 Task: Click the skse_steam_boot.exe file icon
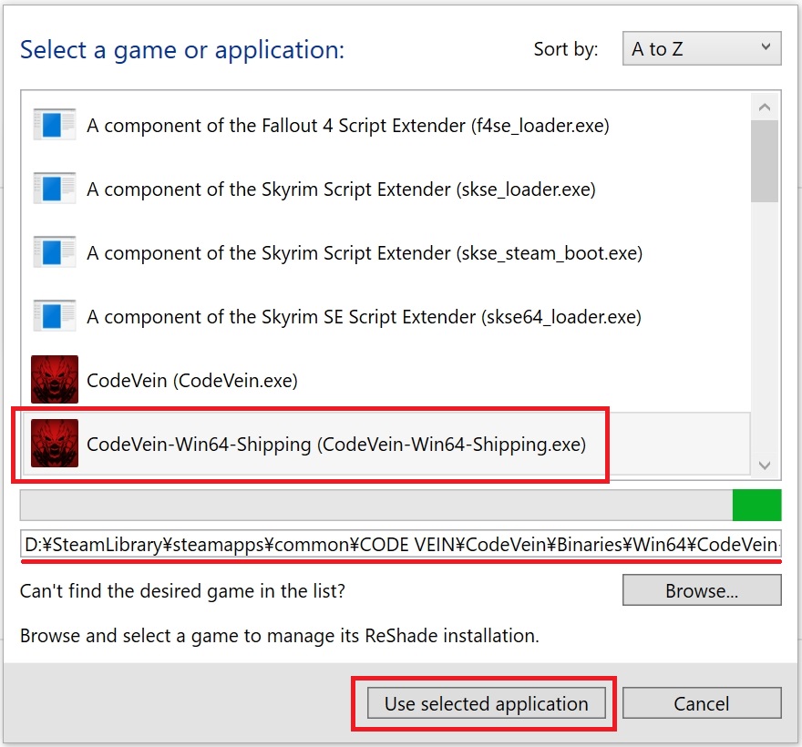pos(54,253)
